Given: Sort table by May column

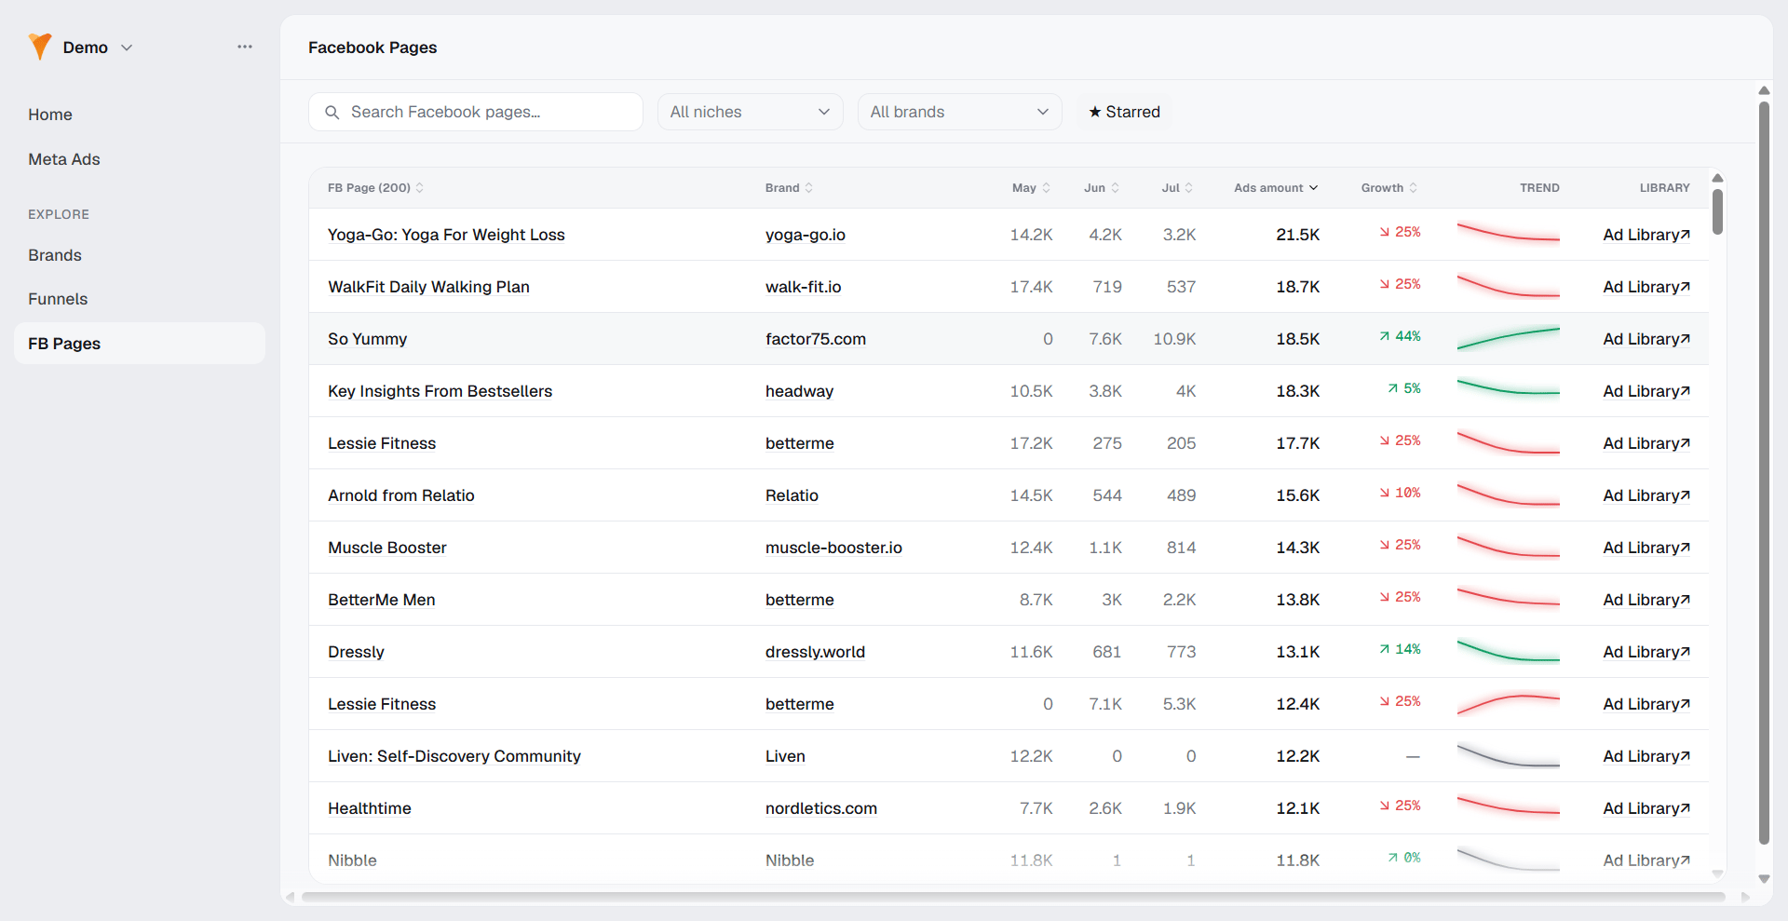Looking at the screenshot, I should coord(1031,188).
